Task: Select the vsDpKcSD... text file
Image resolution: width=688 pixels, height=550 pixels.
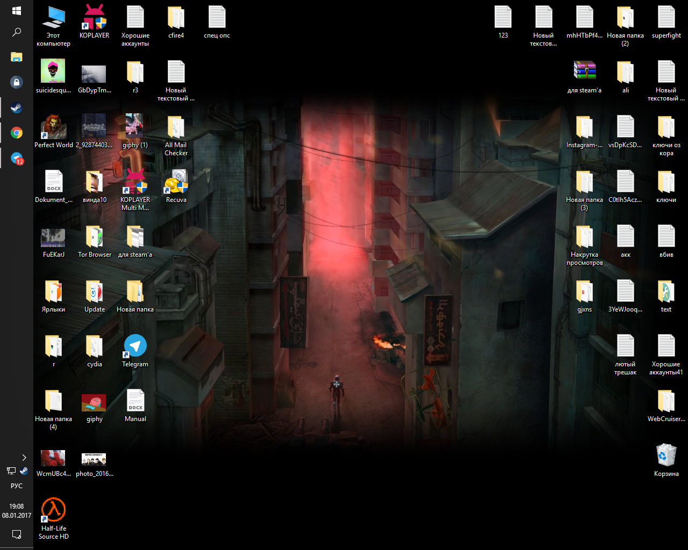Action: (x=625, y=132)
